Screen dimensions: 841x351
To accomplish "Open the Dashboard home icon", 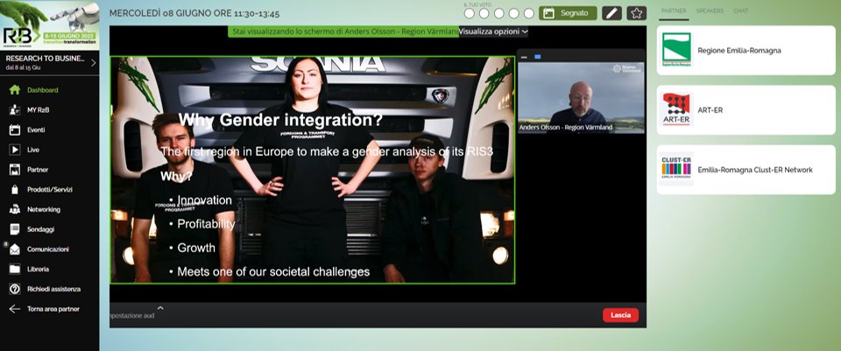I will point(15,90).
